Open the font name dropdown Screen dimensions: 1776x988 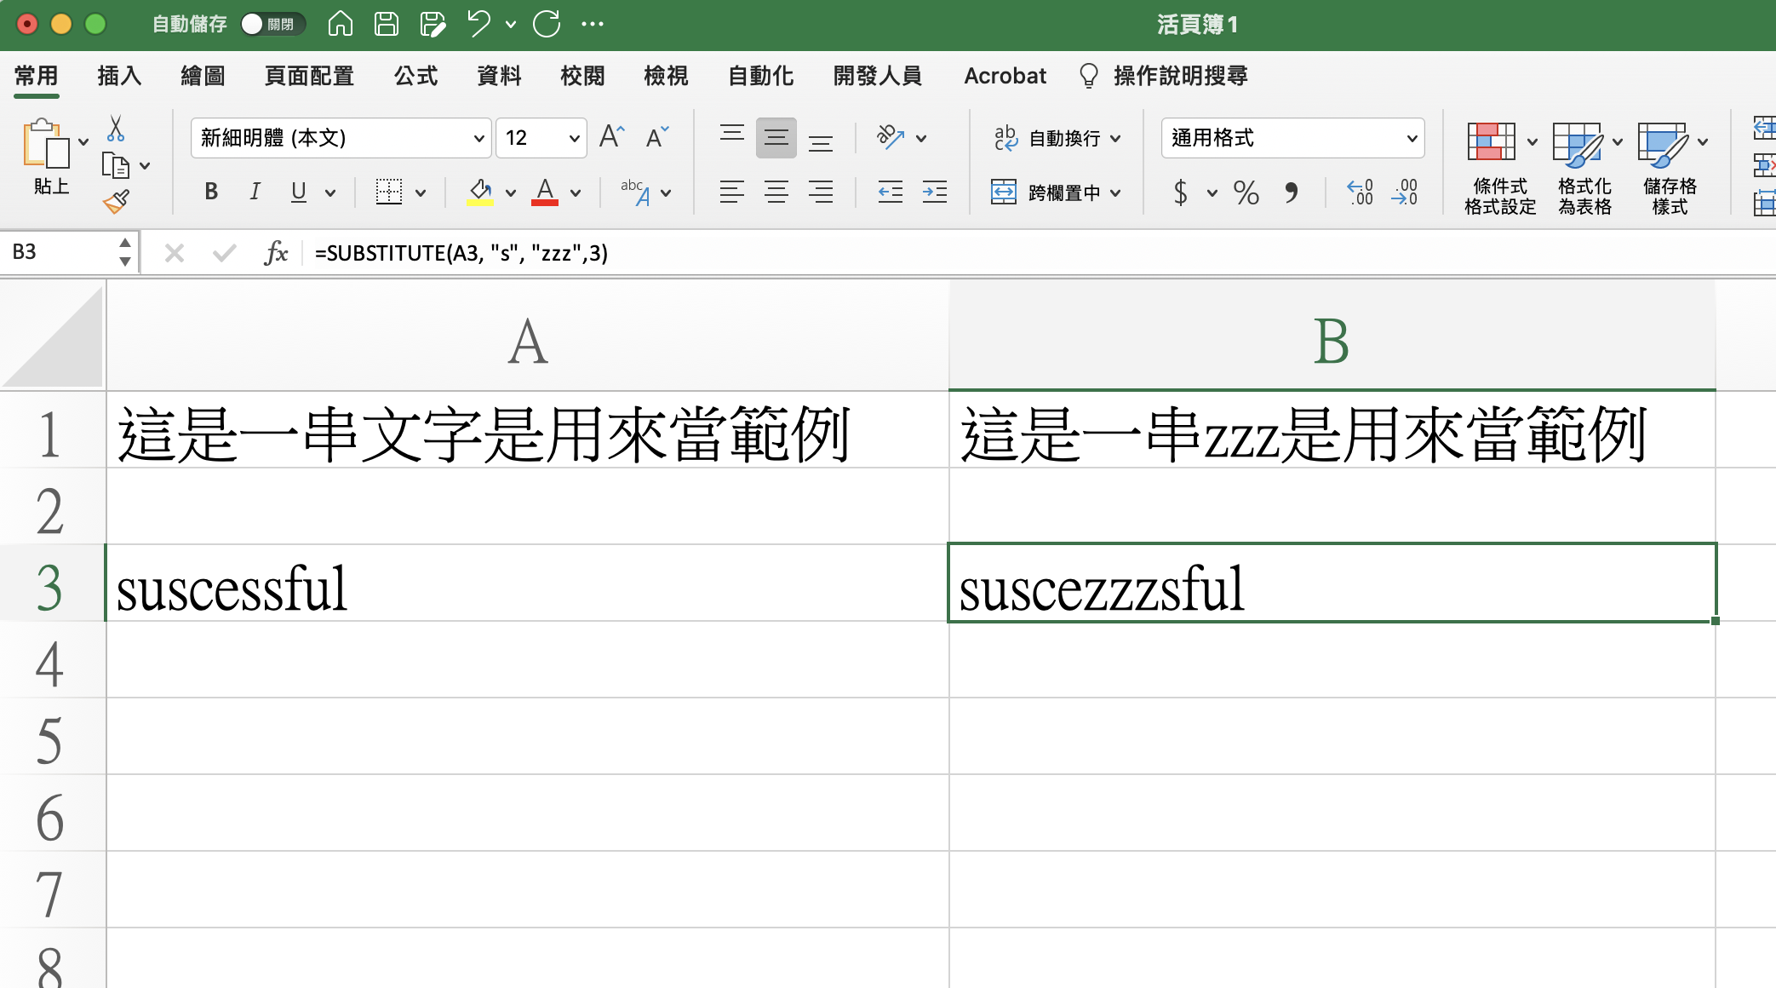tap(478, 138)
